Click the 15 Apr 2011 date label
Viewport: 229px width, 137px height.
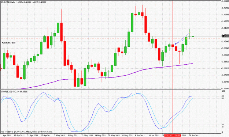(19, 136)
